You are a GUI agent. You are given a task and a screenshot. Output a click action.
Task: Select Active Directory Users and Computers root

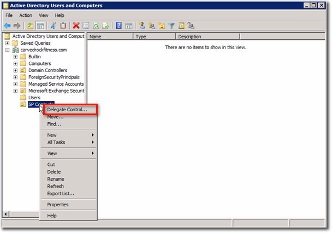click(48, 36)
